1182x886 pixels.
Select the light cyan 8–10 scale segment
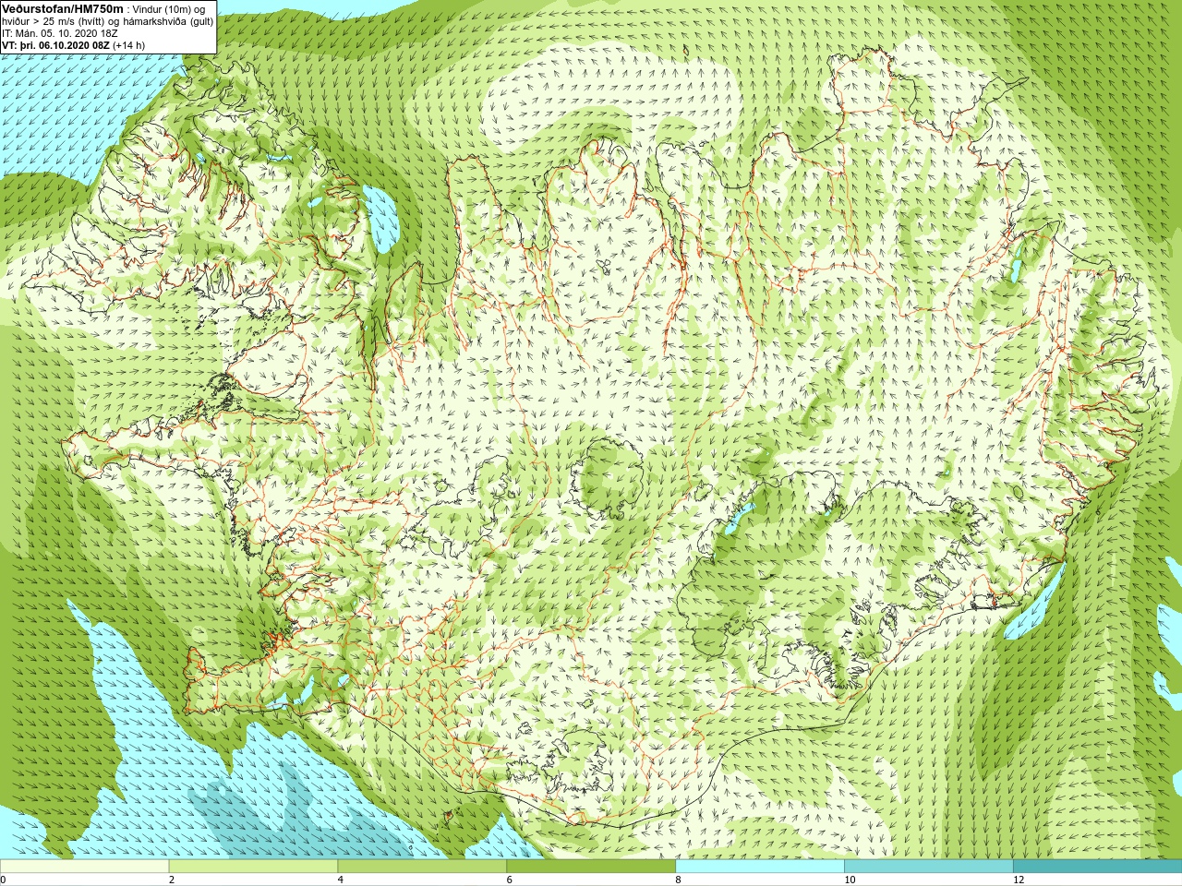pyautogui.click(x=760, y=867)
